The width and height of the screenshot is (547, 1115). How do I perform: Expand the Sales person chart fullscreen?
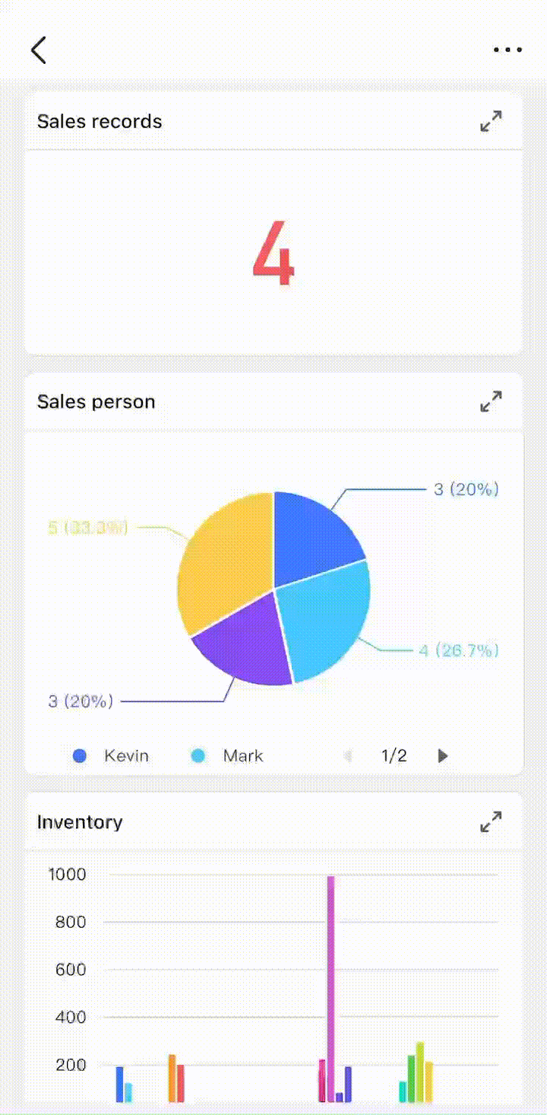[491, 402]
